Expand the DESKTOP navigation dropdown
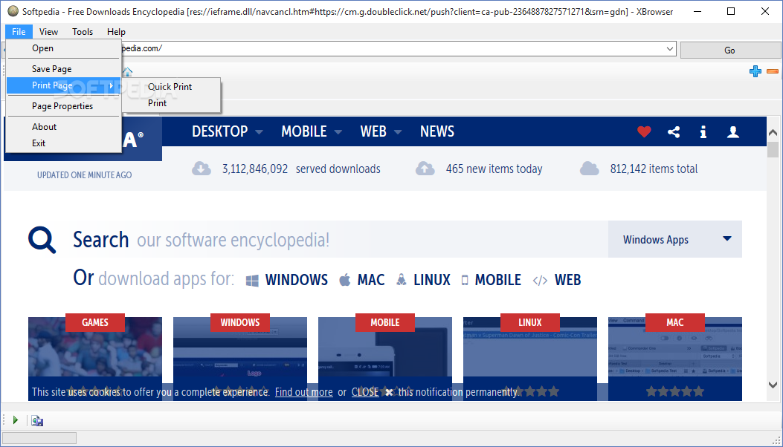Viewport: 783px width, 447px height. [259, 132]
